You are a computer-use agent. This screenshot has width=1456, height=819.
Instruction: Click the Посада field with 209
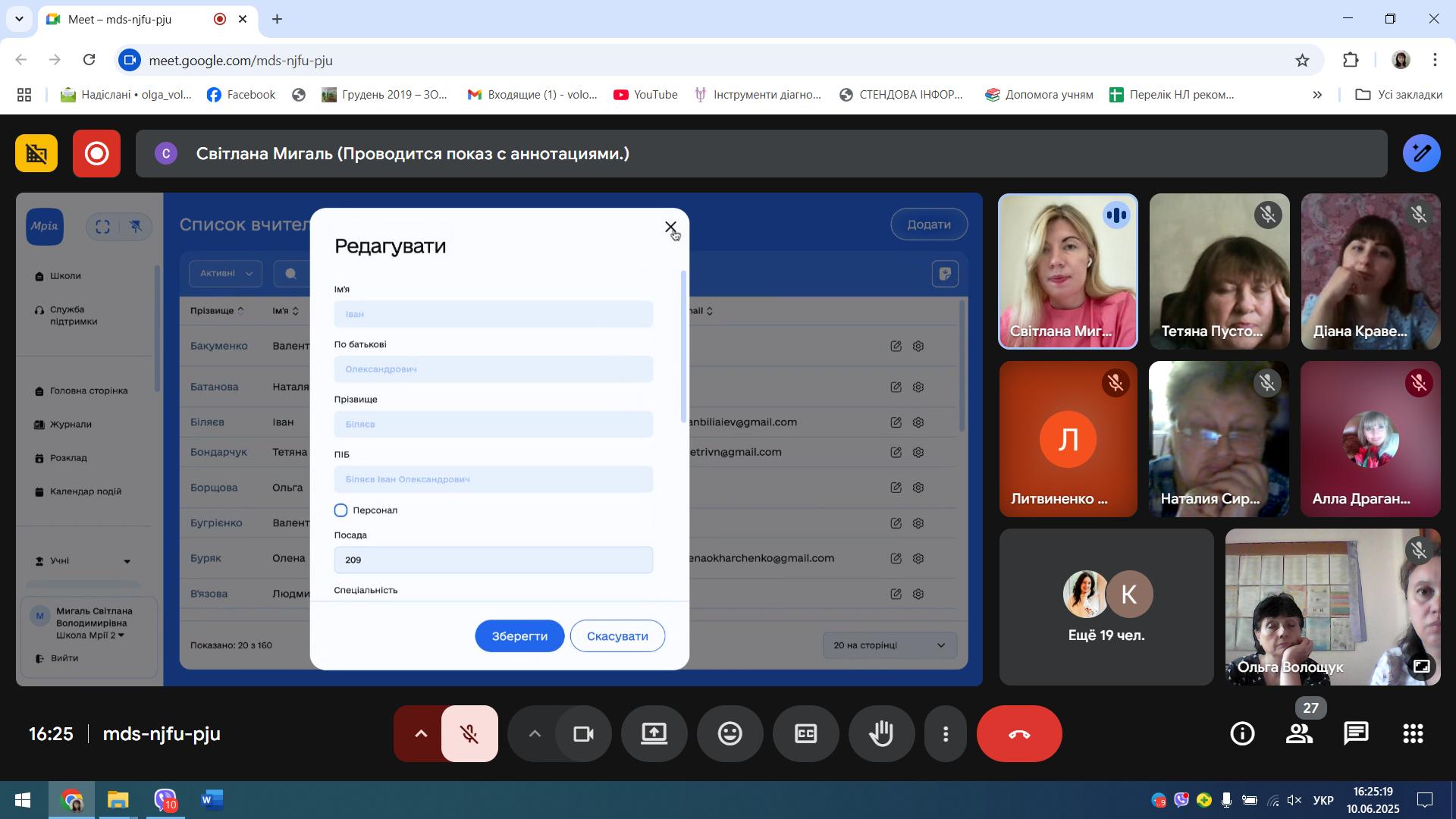pyautogui.click(x=493, y=560)
